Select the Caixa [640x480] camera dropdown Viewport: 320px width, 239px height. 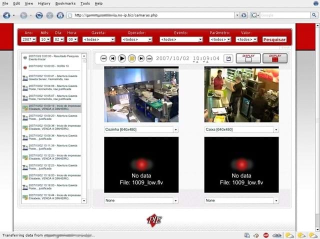(241, 129)
